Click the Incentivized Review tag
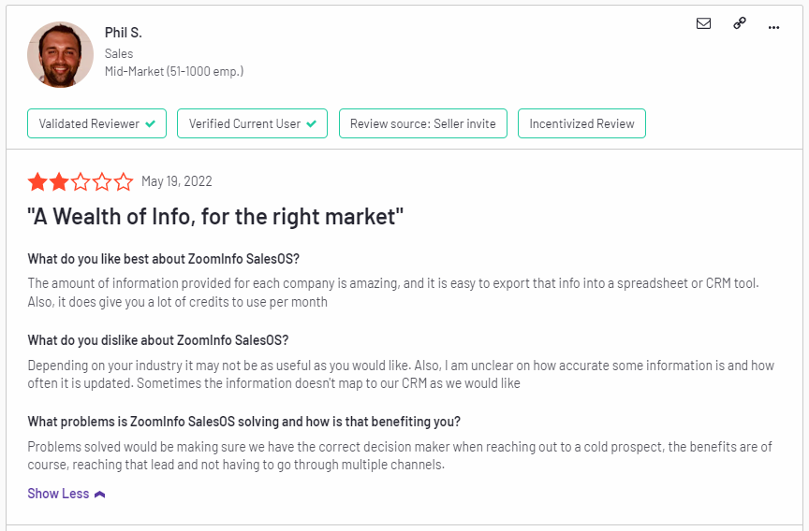This screenshot has height=531, width=809. point(581,123)
